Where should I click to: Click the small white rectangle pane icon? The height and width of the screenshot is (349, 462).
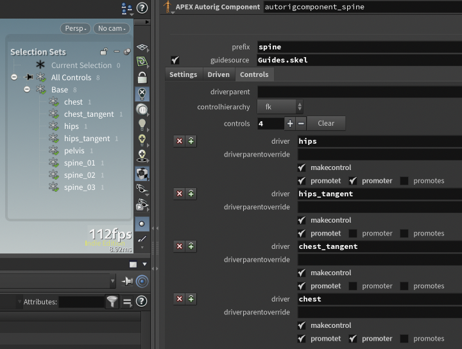(133, 264)
